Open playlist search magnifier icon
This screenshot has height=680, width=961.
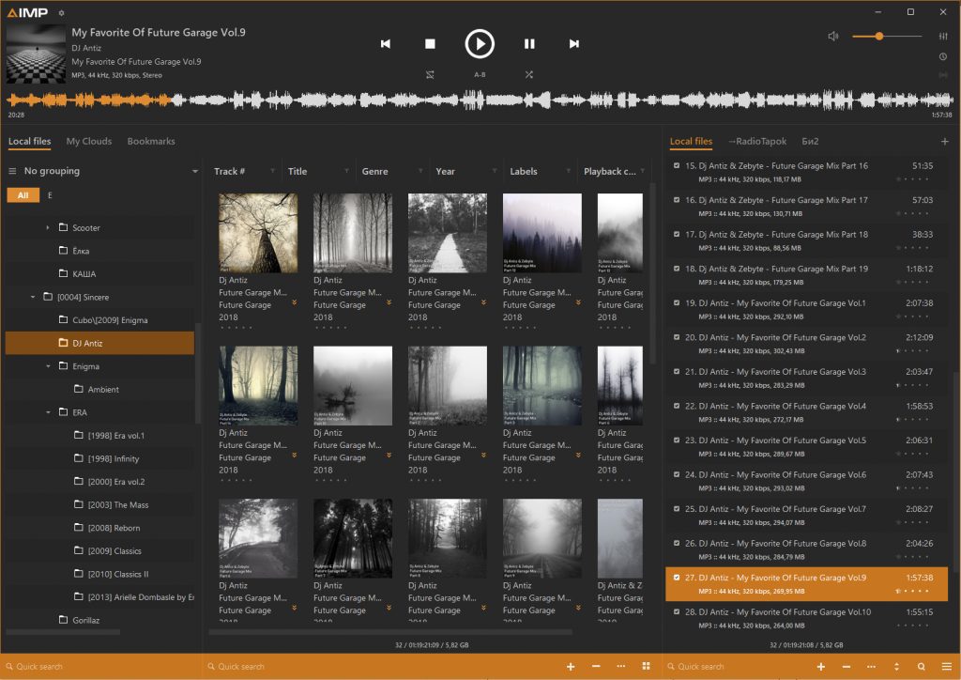[x=922, y=667]
